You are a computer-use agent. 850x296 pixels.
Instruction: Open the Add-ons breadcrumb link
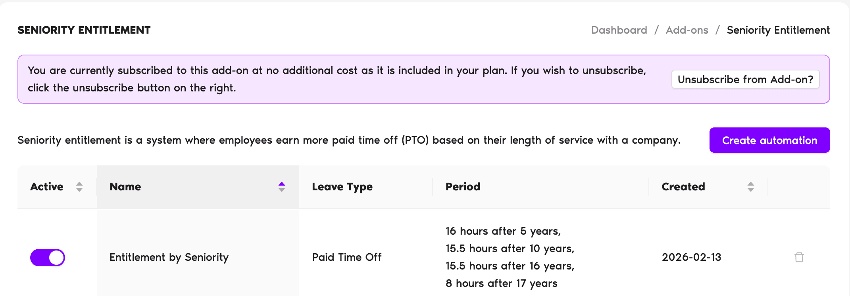pos(687,30)
